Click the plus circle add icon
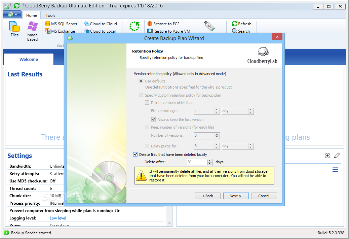 point(327,156)
